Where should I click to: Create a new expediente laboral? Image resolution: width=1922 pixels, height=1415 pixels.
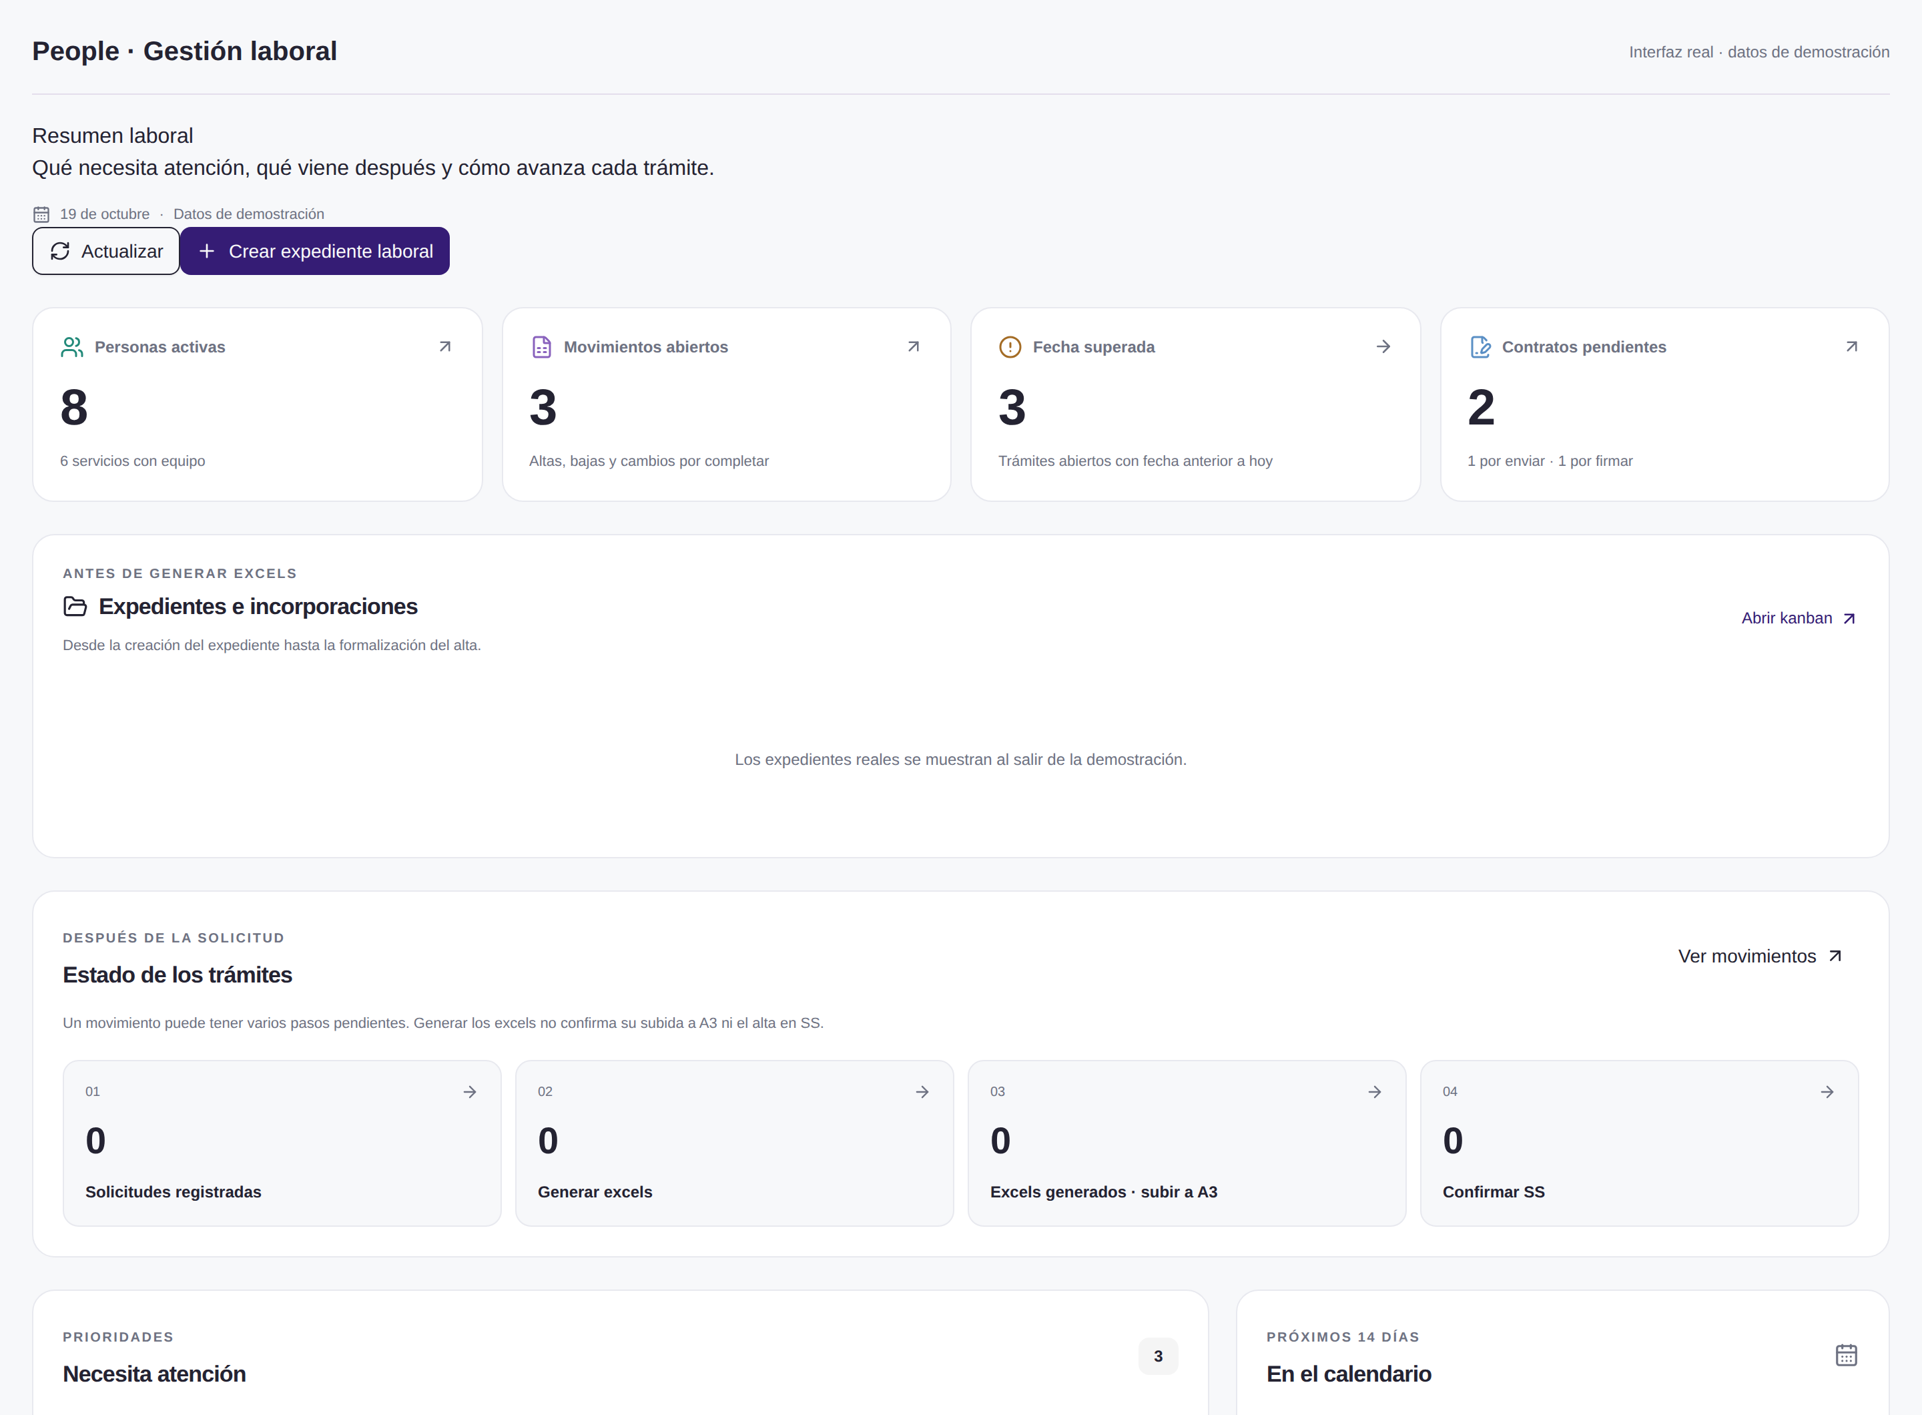coord(314,251)
